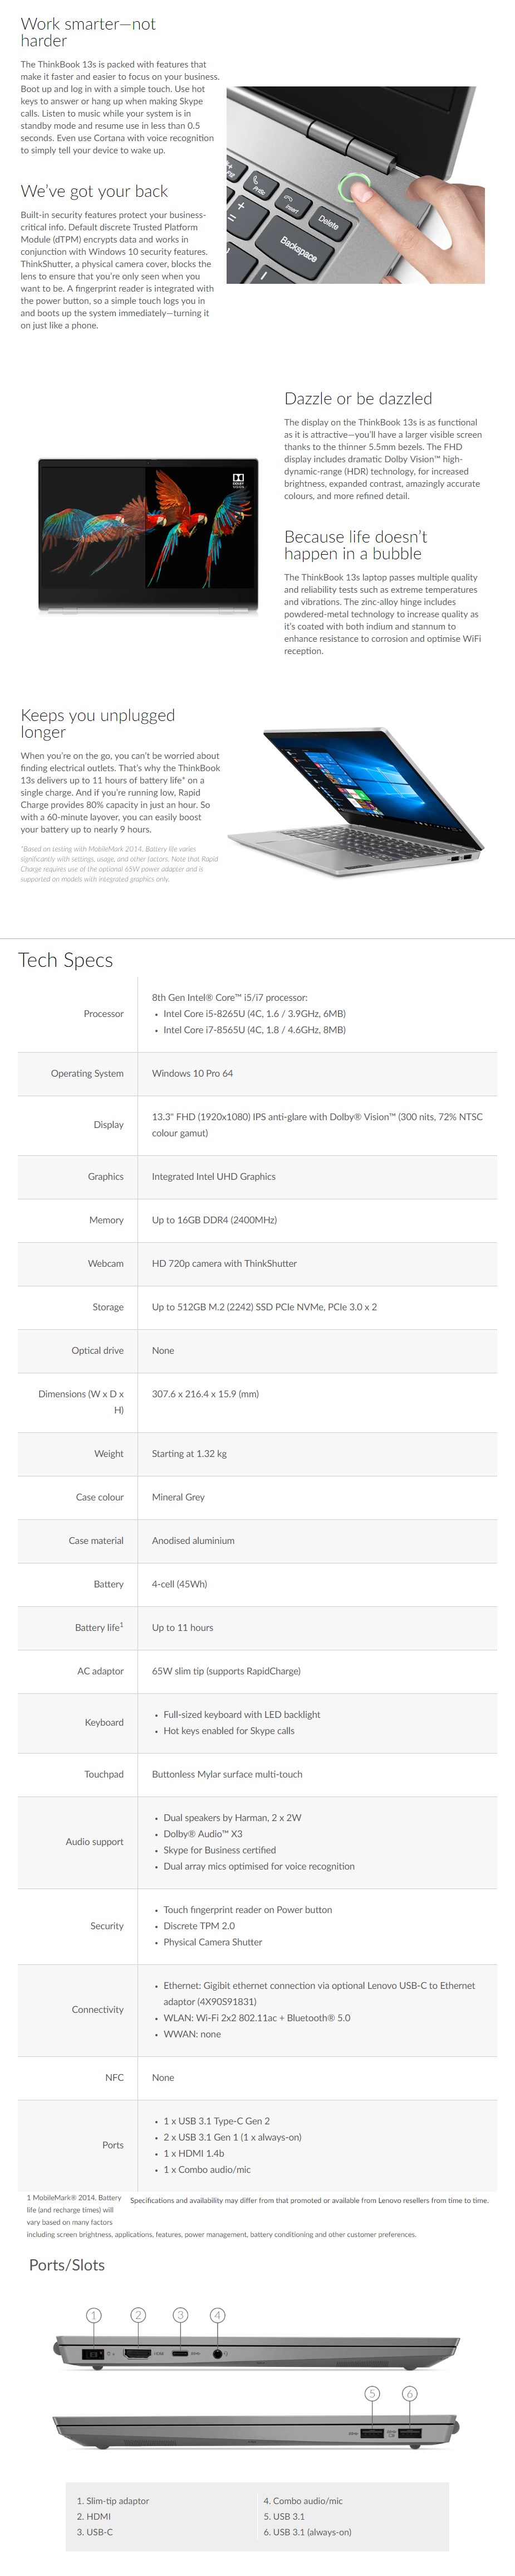Click the Ports/Slots section heading

pos(67,2265)
